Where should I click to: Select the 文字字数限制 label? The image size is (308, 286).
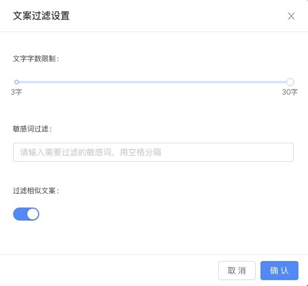click(36, 59)
